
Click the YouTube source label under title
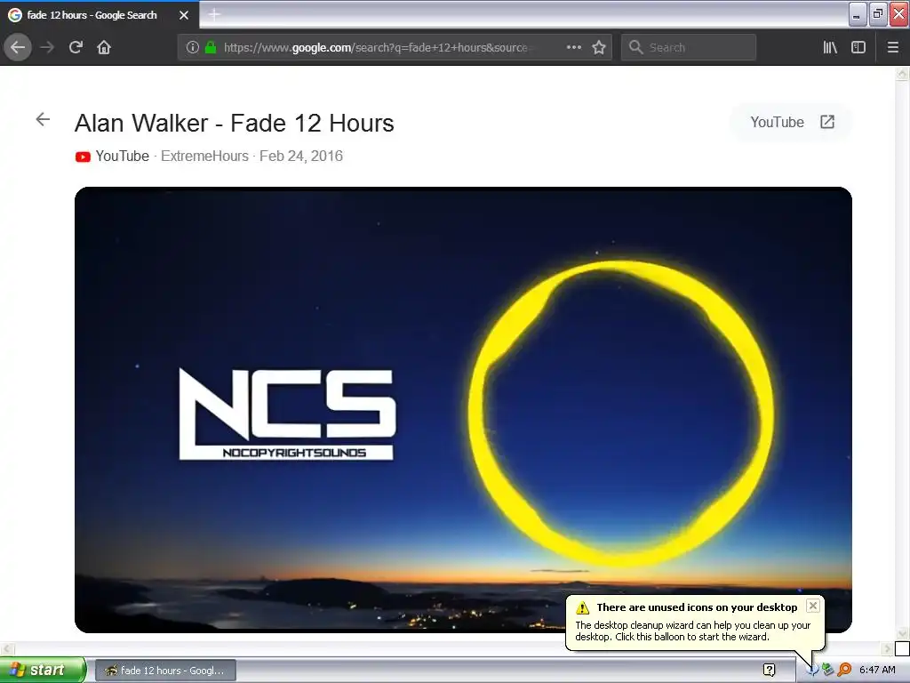pos(123,157)
